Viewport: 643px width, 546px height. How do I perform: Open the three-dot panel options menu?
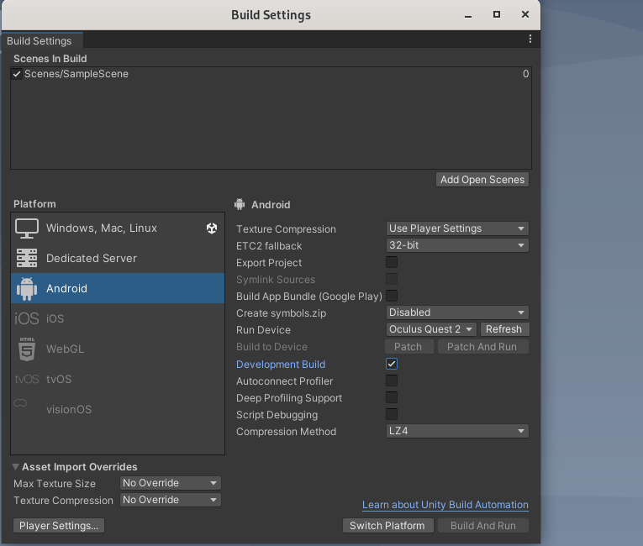[x=530, y=39]
